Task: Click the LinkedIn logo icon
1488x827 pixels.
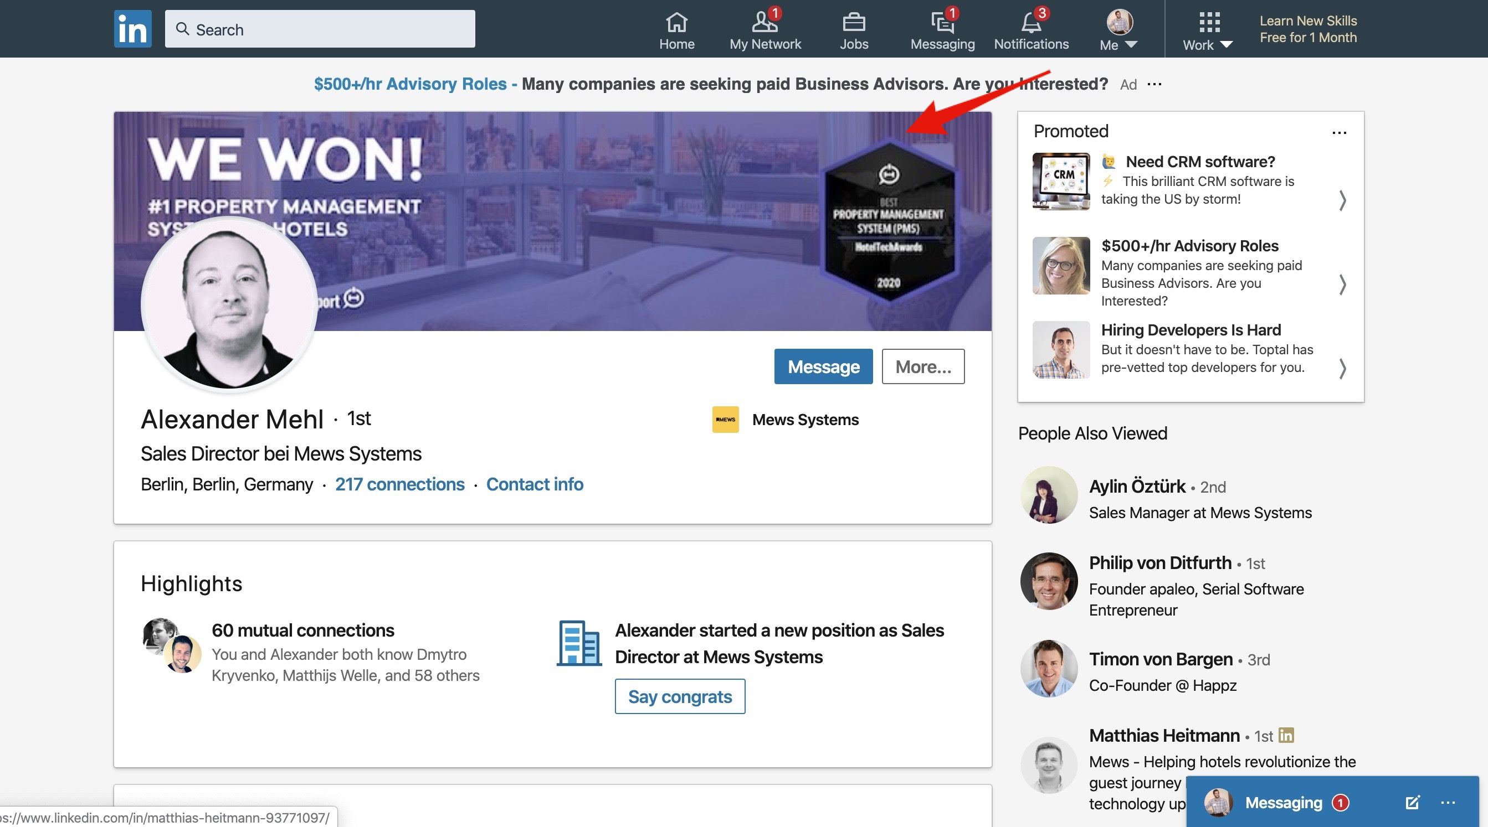Action: (x=132, y=29)
